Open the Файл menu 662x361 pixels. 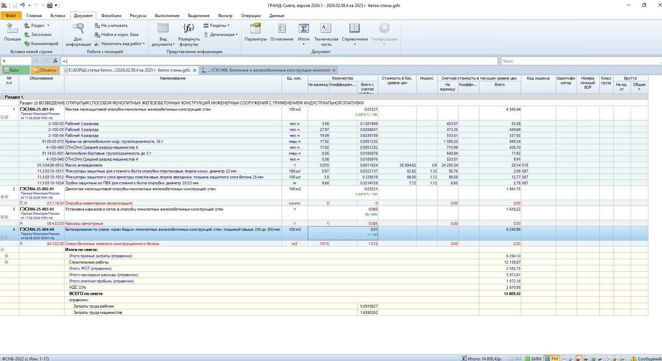click(x=10, y=15)
